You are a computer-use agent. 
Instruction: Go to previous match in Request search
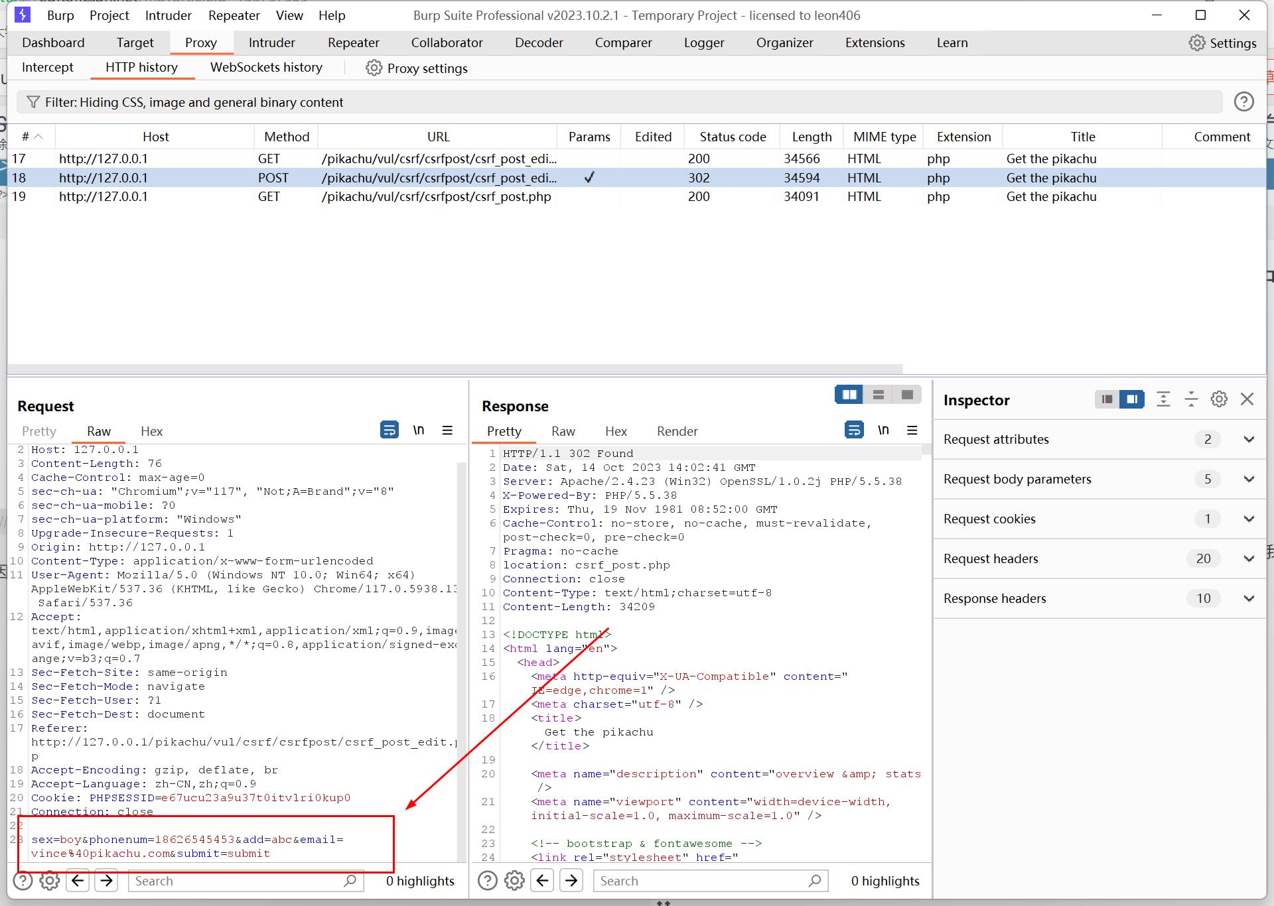coord(78,881)
